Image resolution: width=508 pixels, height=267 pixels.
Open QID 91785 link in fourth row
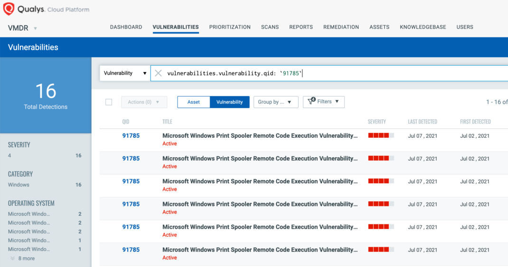tap(131, 205)
